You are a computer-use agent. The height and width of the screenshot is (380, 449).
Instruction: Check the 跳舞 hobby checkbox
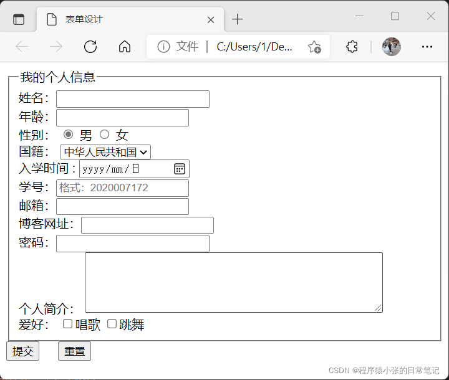point(112,324)
